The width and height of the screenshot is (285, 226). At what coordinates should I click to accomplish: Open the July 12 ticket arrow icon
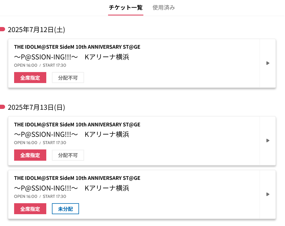tap(268, 63)
